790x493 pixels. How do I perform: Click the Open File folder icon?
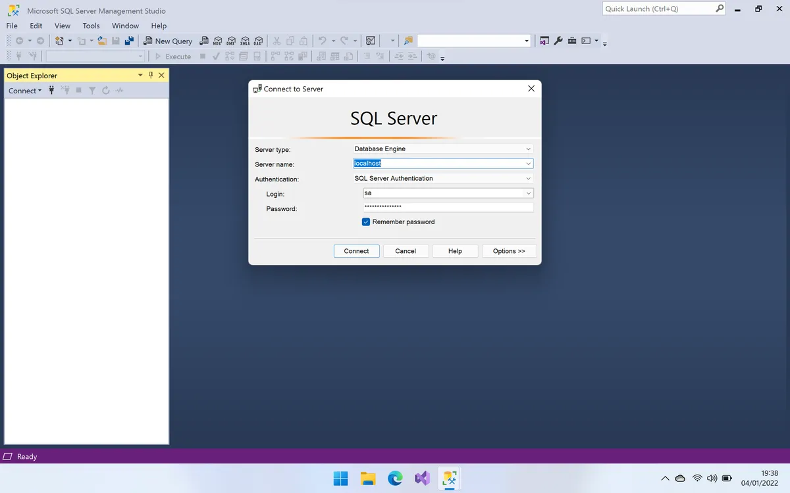tap(101, 41)
